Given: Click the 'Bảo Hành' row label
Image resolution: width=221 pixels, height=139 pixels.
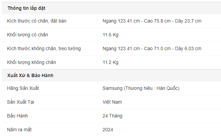Looking at the screenshot, I should click(x=18, y=116).
